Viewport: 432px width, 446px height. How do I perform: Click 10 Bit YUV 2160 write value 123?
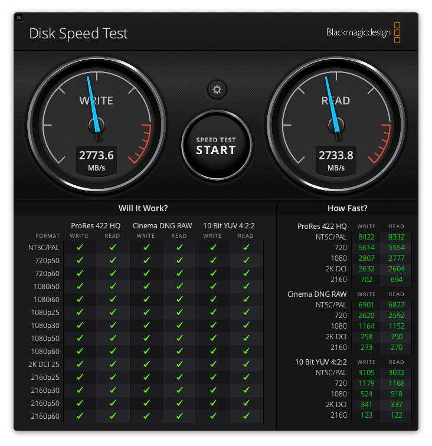[366, 415]
